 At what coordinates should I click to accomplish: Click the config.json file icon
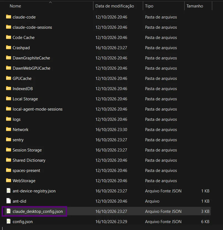[x=9, y=221]
